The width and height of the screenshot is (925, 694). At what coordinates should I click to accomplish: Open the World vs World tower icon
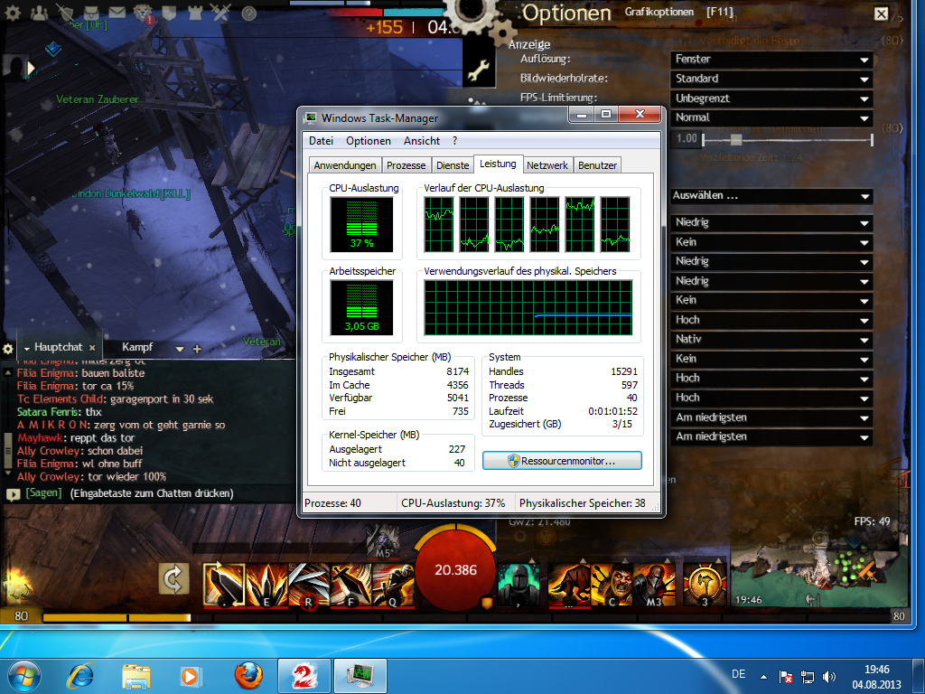195,13
